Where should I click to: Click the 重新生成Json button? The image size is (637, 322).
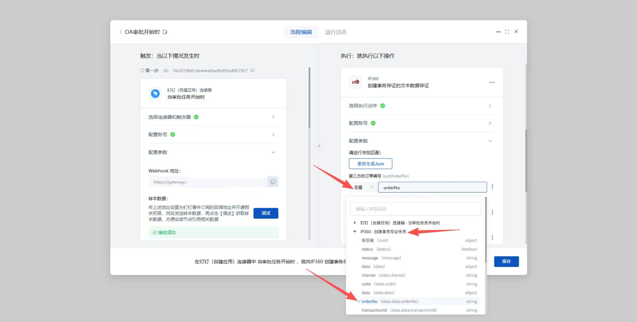370,164
